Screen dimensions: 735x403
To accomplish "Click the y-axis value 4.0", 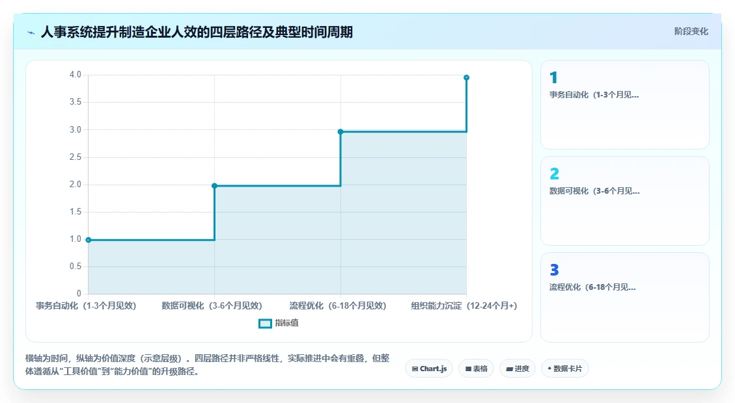I will tap(76, 74).
